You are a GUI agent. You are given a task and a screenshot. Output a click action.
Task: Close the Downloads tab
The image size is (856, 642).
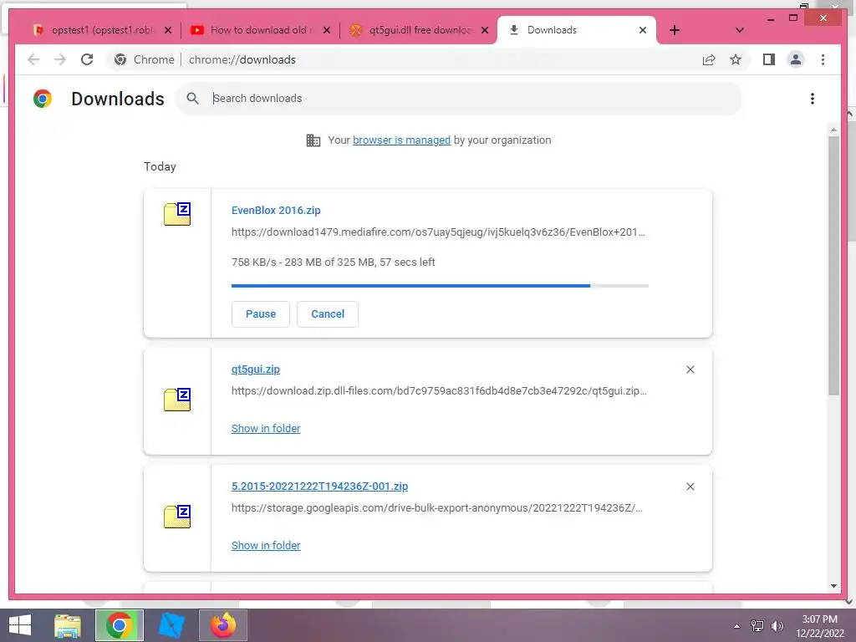click(643, 30)
